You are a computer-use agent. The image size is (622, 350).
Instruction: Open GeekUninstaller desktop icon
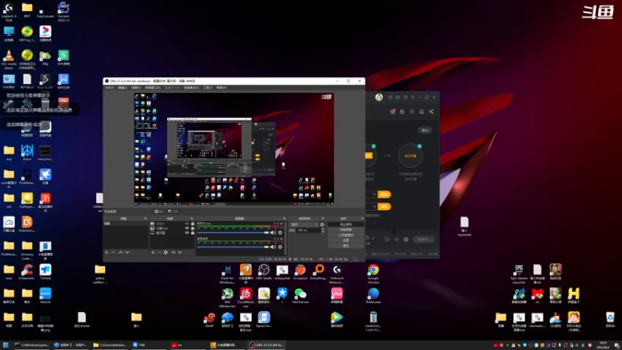coord(373,321)
